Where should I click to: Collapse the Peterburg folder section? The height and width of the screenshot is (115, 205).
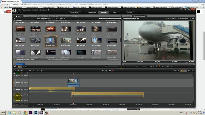coord(14,21)
